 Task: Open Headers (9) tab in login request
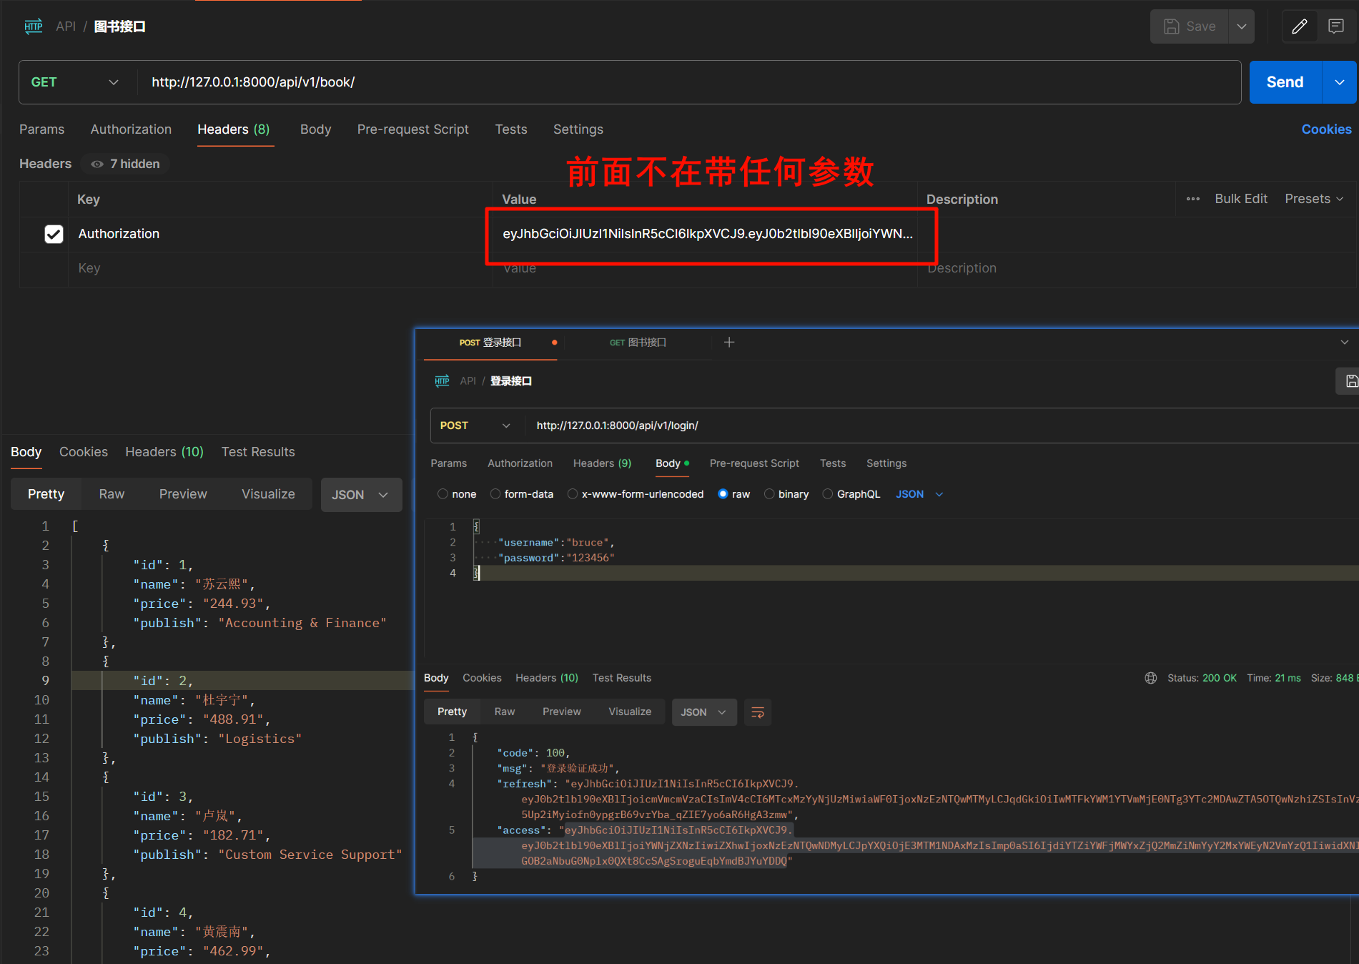tap(602, 463)
